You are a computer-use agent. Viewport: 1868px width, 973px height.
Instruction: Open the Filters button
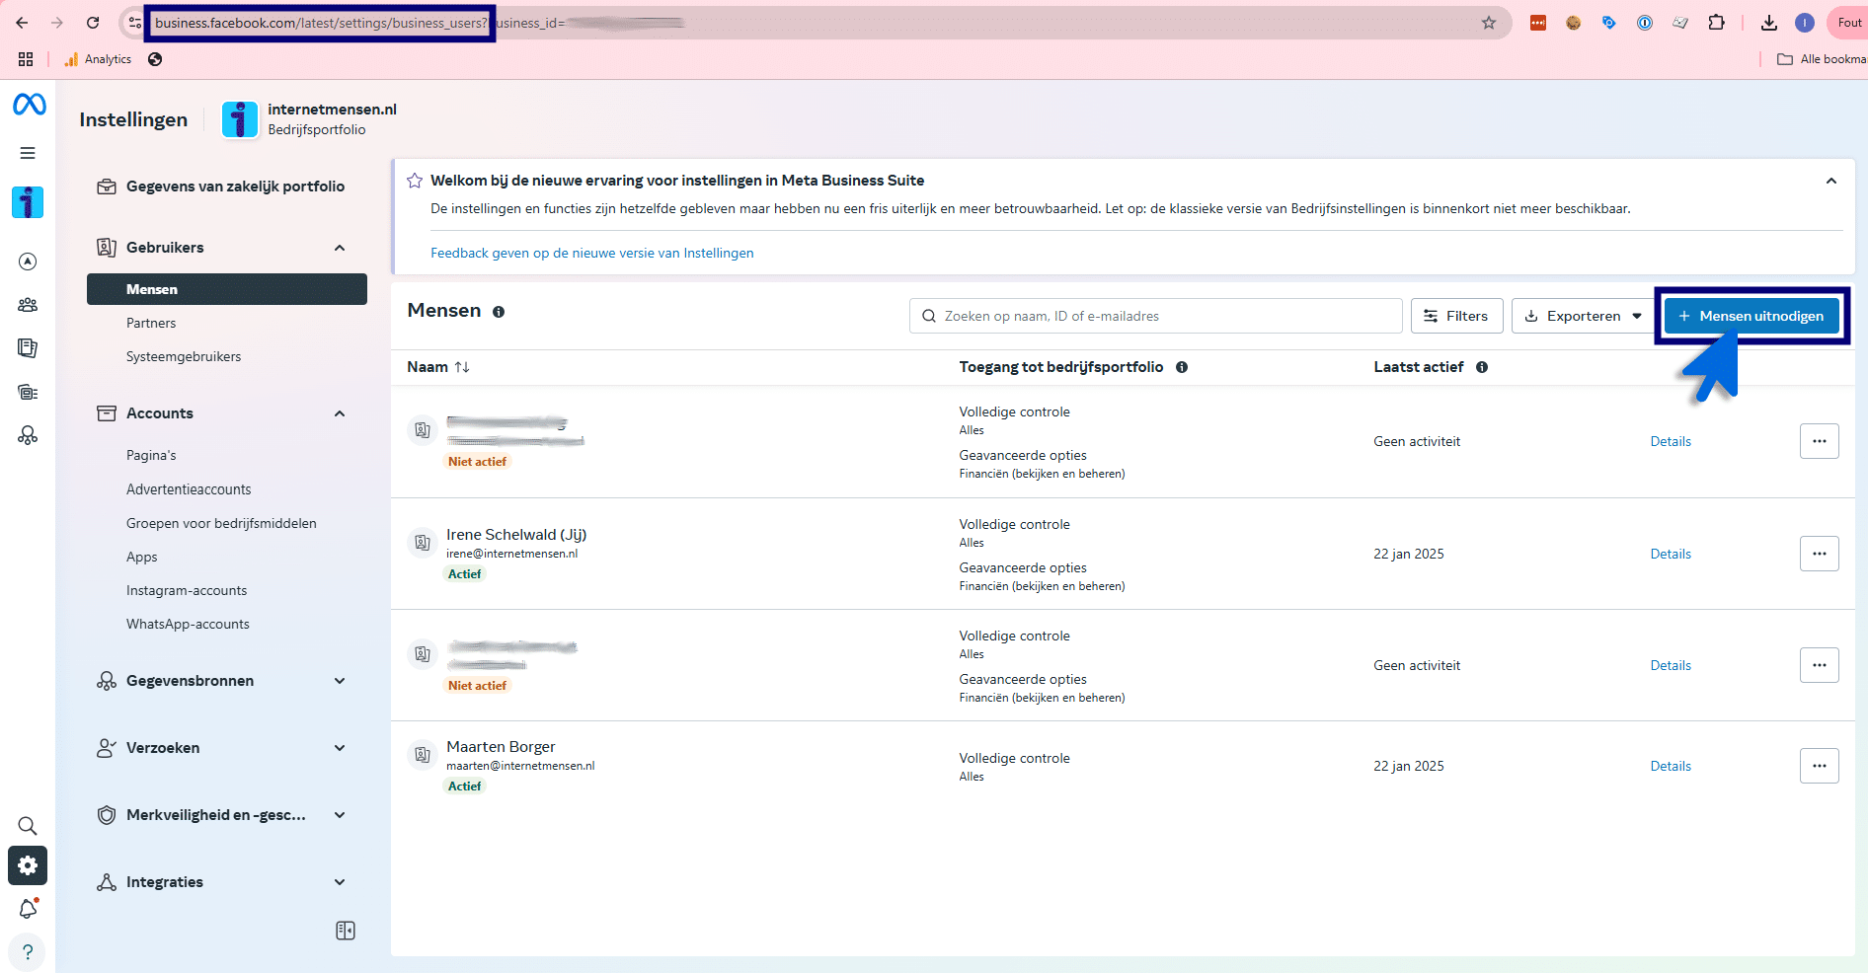click(1456, 316)
